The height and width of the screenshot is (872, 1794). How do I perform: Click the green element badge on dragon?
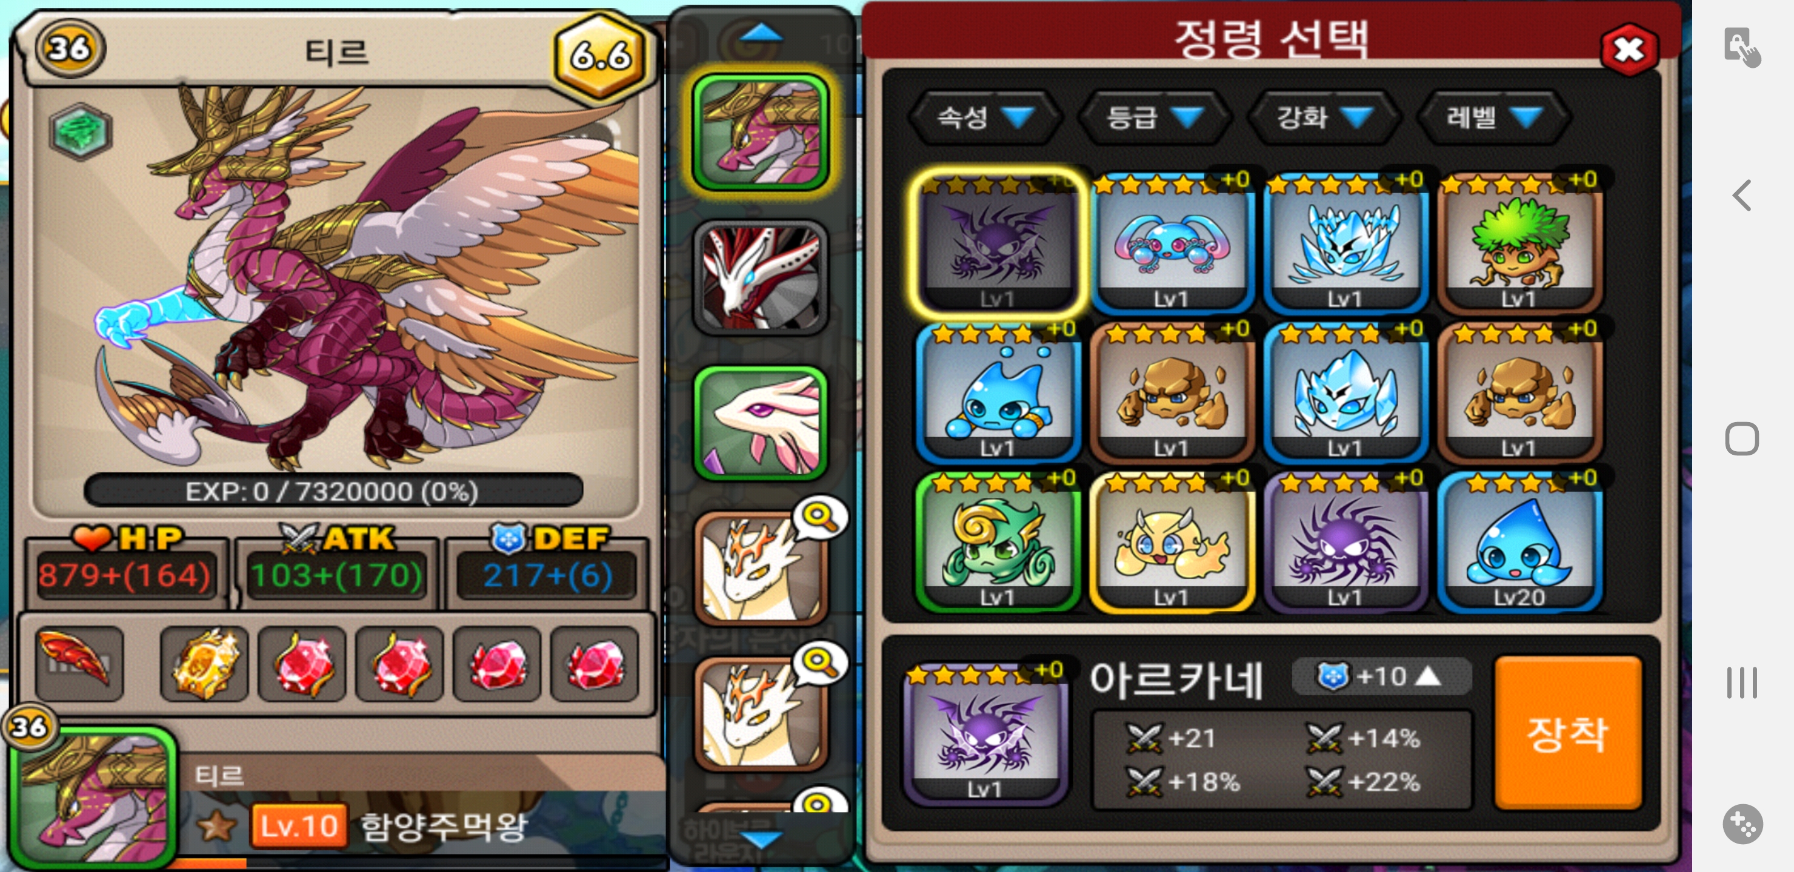click(81, 131)
